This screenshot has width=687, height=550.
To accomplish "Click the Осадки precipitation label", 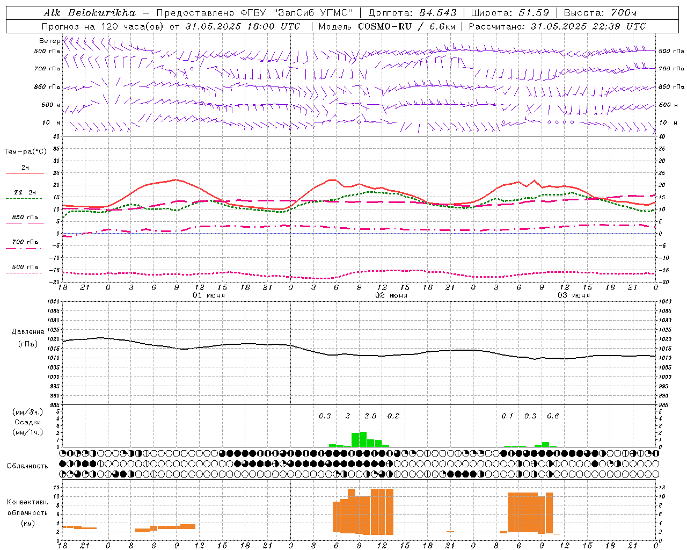I will click(x=27, y=422).
